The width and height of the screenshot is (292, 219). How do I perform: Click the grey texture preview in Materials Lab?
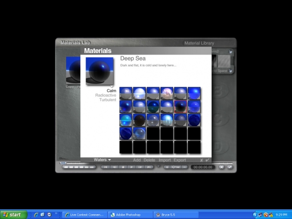click(224, 61)
